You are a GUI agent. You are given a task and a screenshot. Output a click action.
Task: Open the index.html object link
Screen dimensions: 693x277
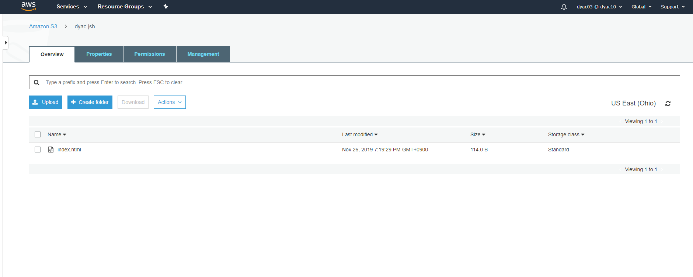[x=69, y=150]
